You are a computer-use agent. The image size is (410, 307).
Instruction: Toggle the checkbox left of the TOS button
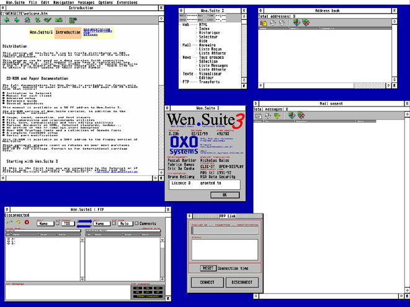pos(58,223)
